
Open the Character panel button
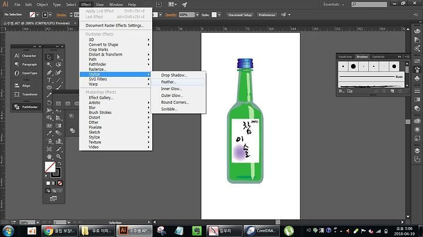click(26, 56)
